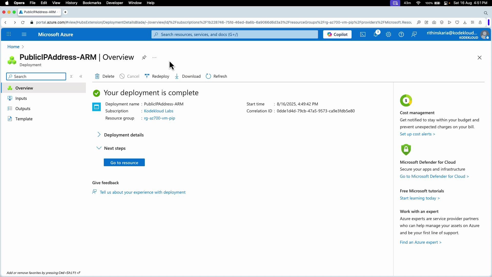Open the feedback icon in header

point(414,34)
